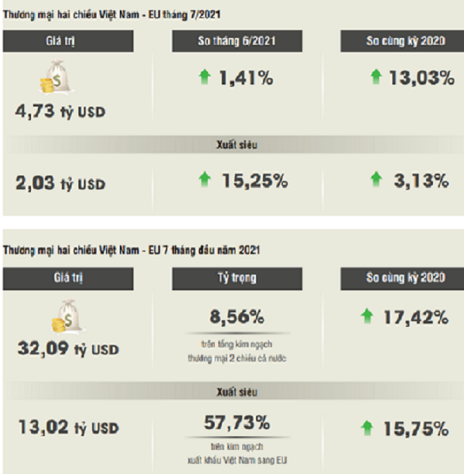Click the top 'So cùng kỳ 2020' header
The height and width of the screenshot is (474, 464).
point(402,41)
